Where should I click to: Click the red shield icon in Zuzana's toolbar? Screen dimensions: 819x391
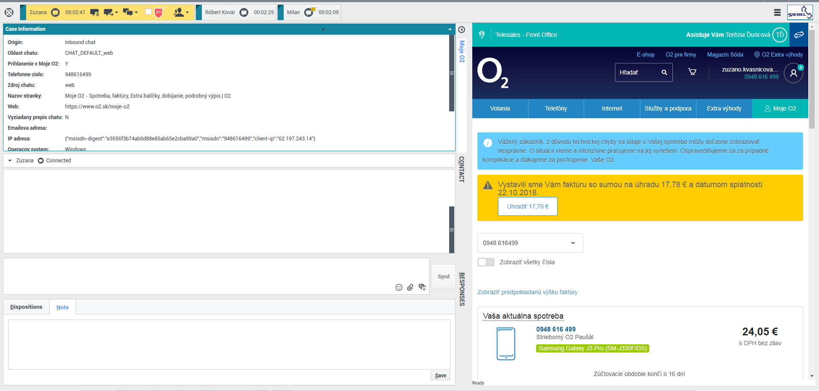click(158, 12)
